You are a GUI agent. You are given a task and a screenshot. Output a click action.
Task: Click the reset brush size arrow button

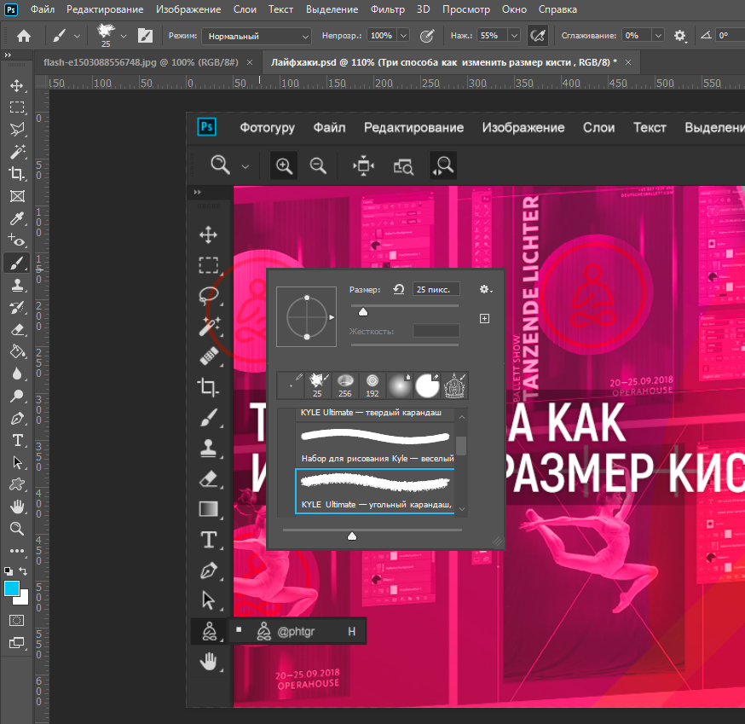[398, 289]
